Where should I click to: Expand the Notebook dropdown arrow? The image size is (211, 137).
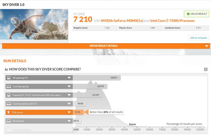[x=69, y=121]
